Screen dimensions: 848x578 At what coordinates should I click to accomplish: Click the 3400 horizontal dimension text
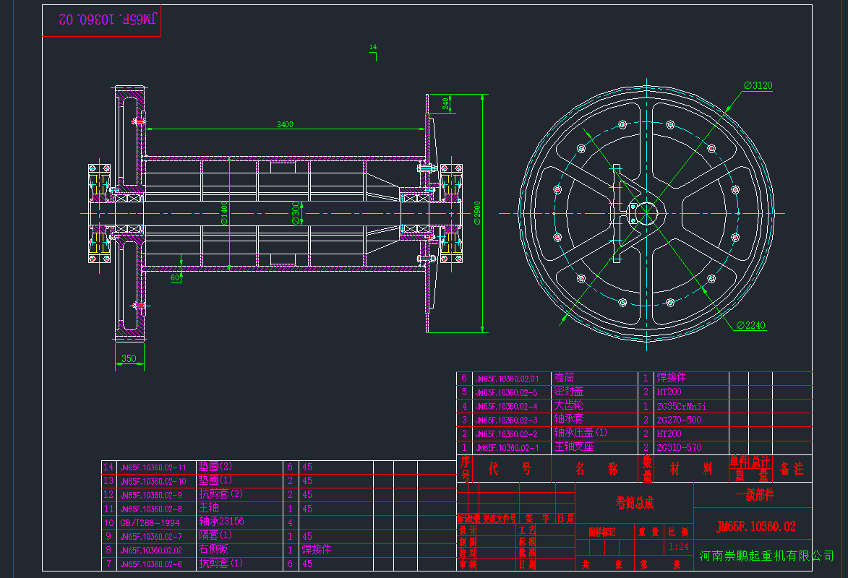285,124
